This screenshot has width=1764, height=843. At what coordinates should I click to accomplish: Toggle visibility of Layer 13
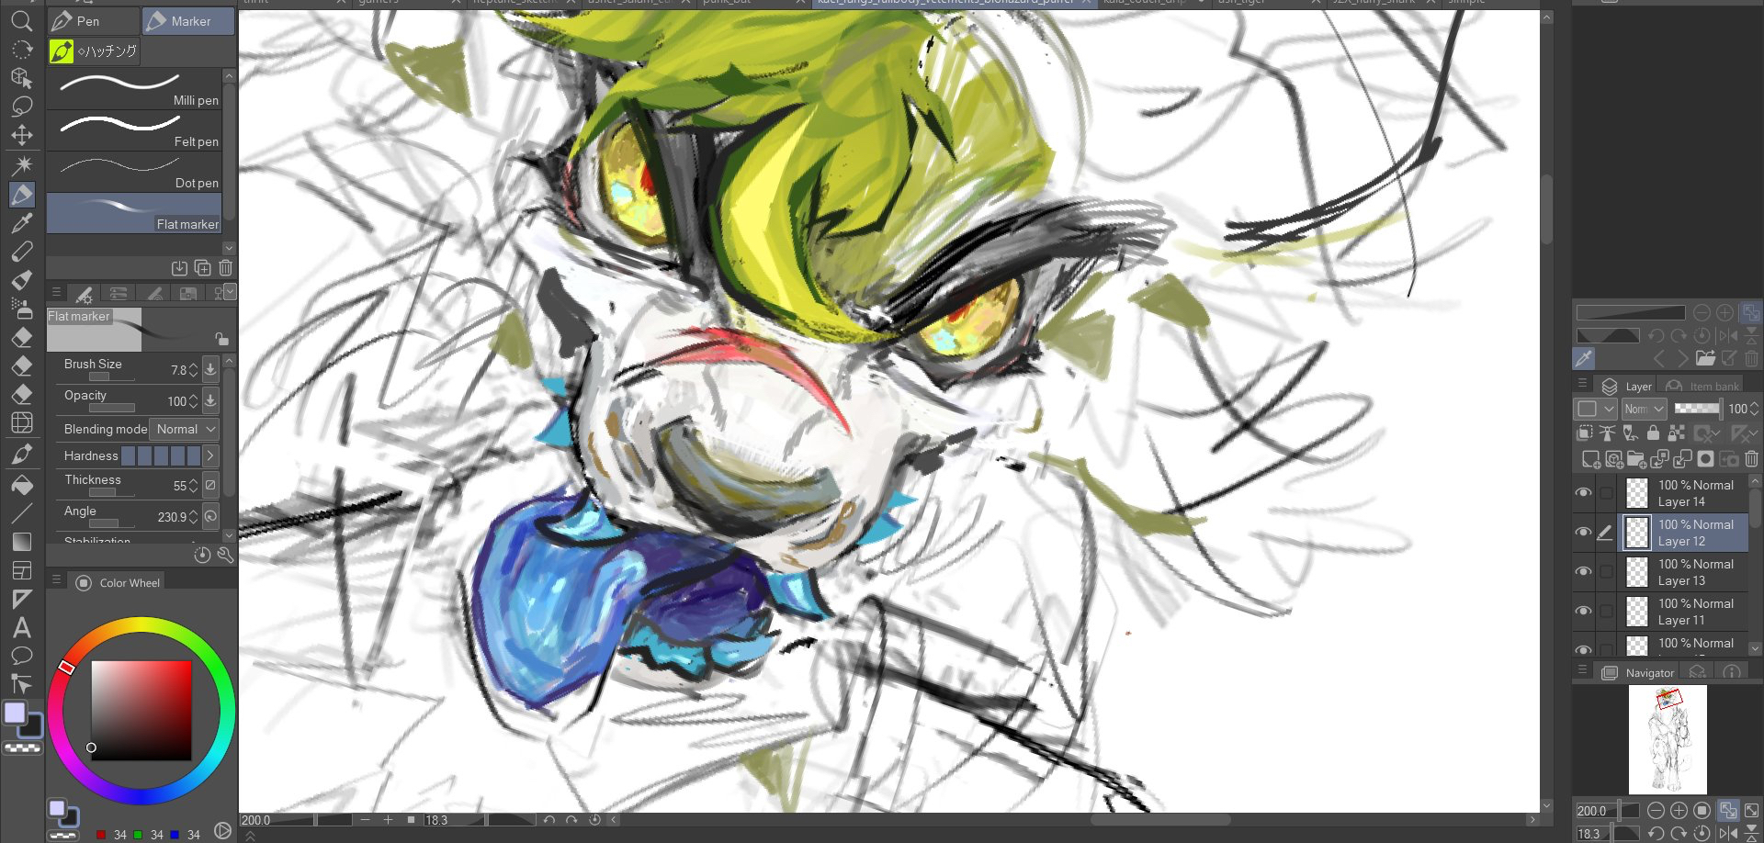point(1583,572)
